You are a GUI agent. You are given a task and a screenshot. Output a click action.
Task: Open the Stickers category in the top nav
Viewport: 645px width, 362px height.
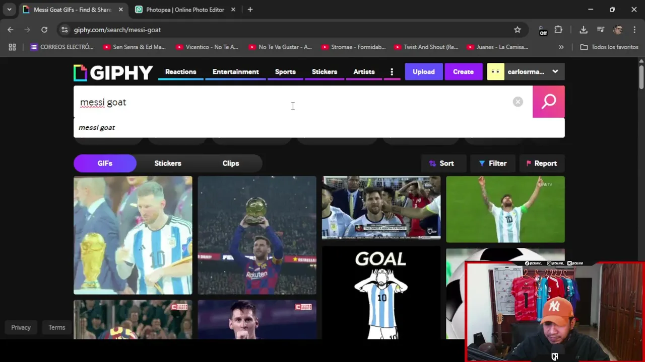tap(324, 72)
